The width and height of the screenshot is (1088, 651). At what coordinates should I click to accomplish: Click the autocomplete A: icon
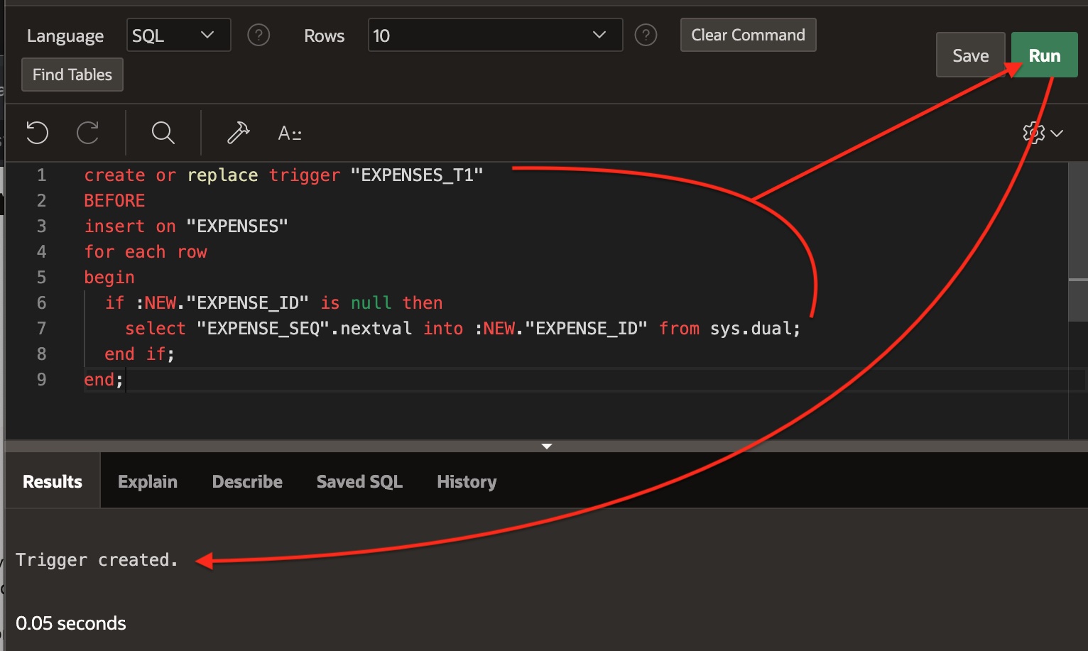pos(290,133)
